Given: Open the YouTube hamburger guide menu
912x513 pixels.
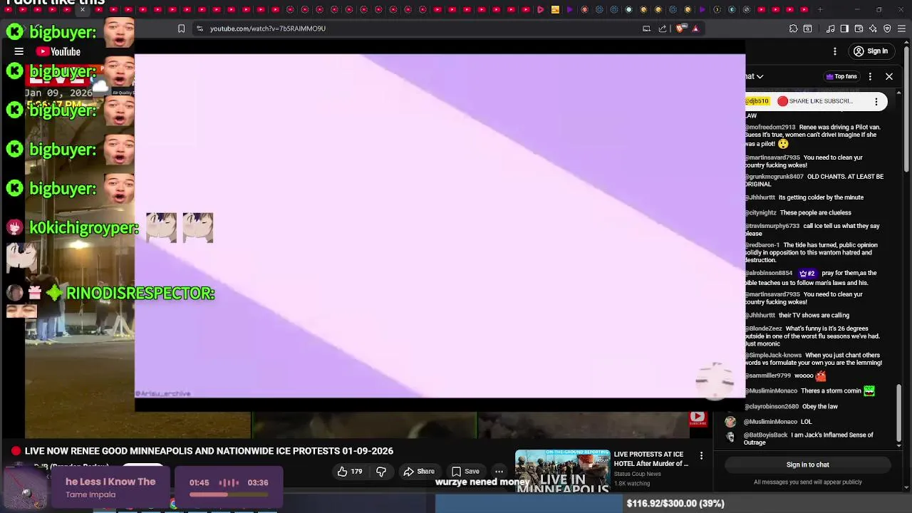Looking at the screenshot, I should 19,51.
